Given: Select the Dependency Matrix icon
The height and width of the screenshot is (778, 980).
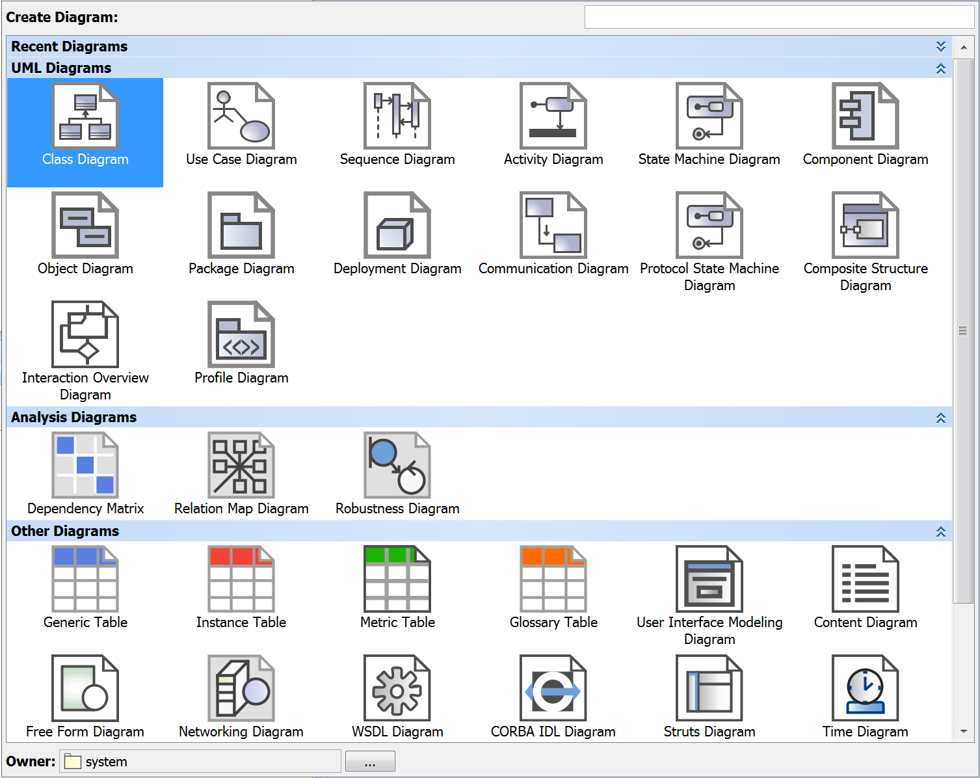Looking at the screenshot, I should 85,465.
